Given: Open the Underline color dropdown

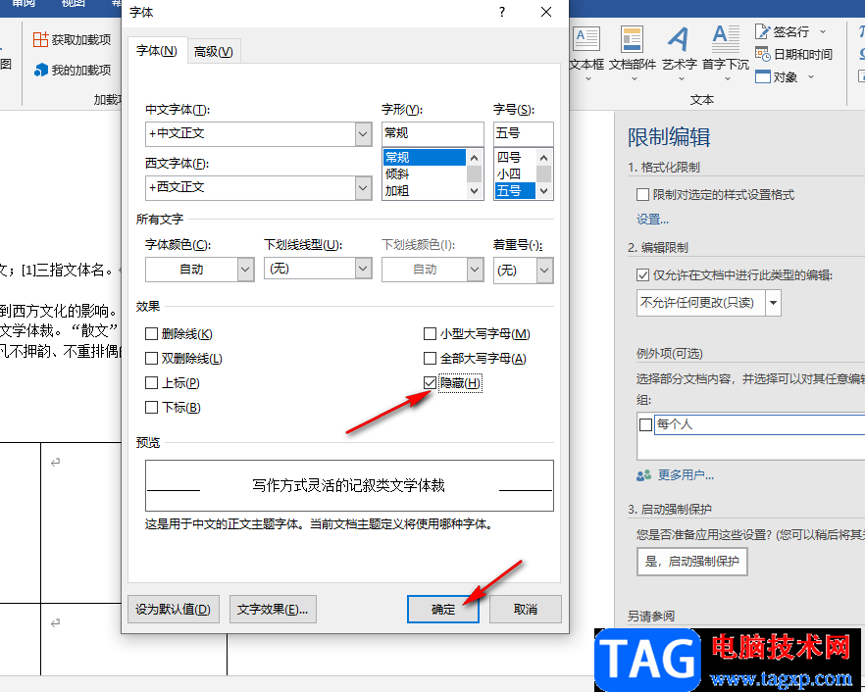Looking at the screenshot, I should point(475,270).
